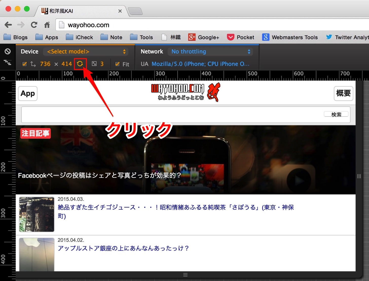Click the App button on page
Viewport: 369px width, 281px height.
[28, 93]
